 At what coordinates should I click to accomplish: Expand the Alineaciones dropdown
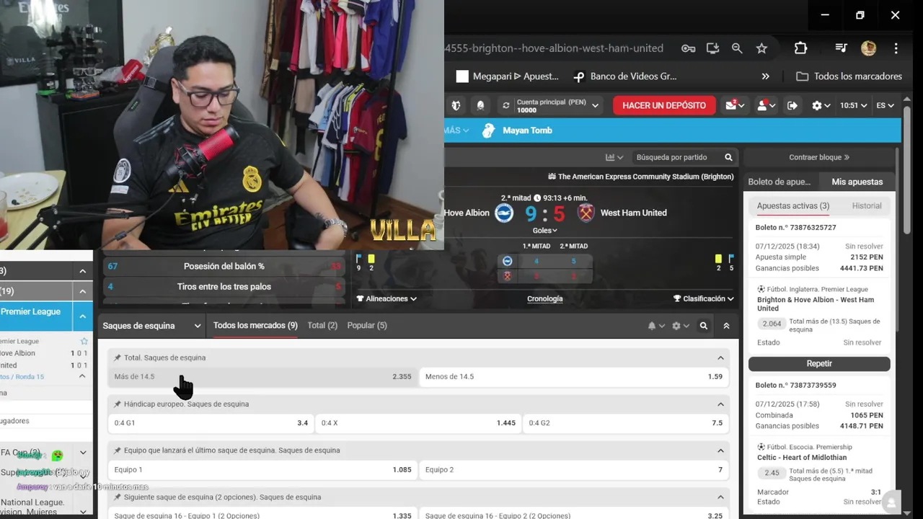[x=387, y=298]
